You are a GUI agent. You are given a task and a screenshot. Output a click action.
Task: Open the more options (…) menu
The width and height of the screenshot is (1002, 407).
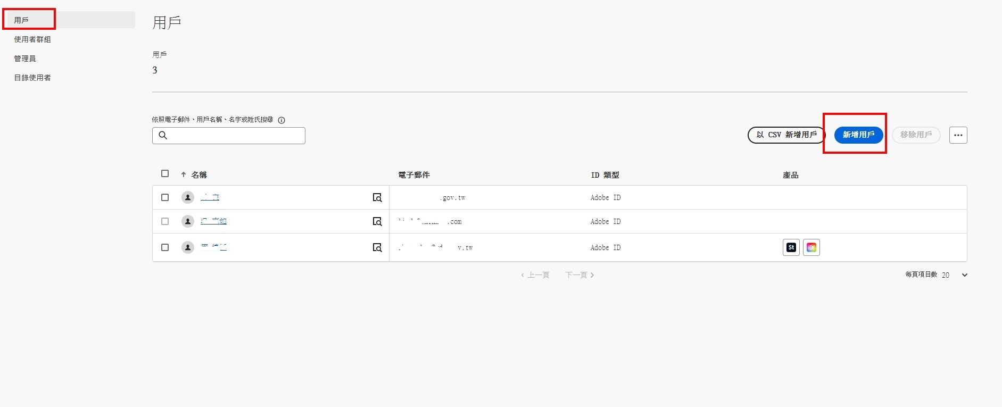(958, 135)
